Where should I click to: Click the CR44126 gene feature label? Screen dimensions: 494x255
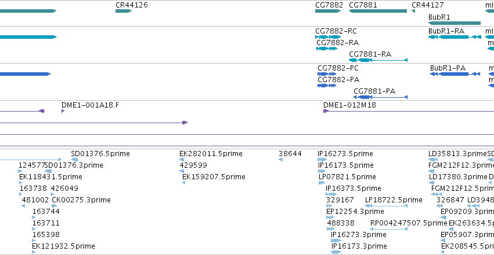pos(131,5)
